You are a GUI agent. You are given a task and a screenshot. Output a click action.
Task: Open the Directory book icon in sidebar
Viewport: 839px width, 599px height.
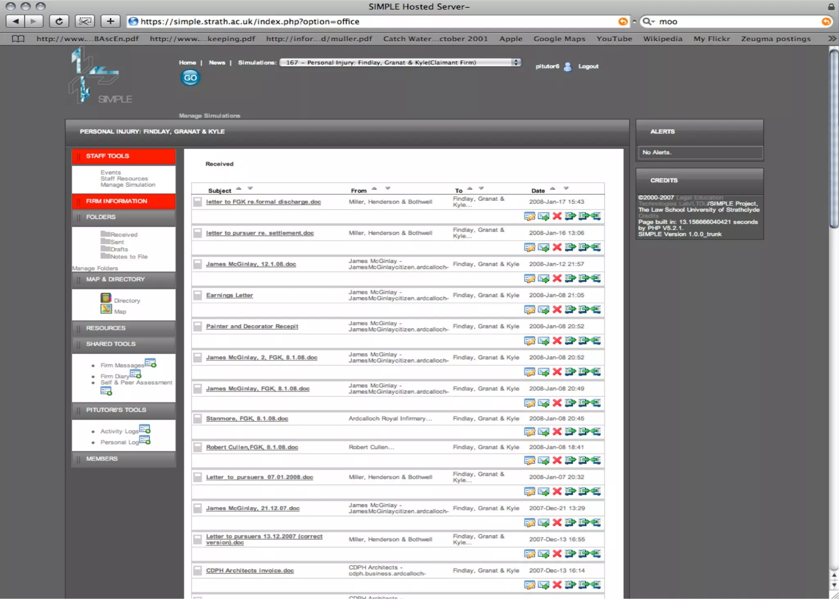106,298
